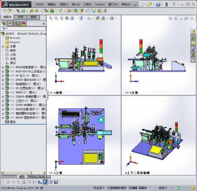Click the 自定义 units label in status bar
The width and height of the screenshot is (197, 191).
pyautogui.click(x=163, y=188)
